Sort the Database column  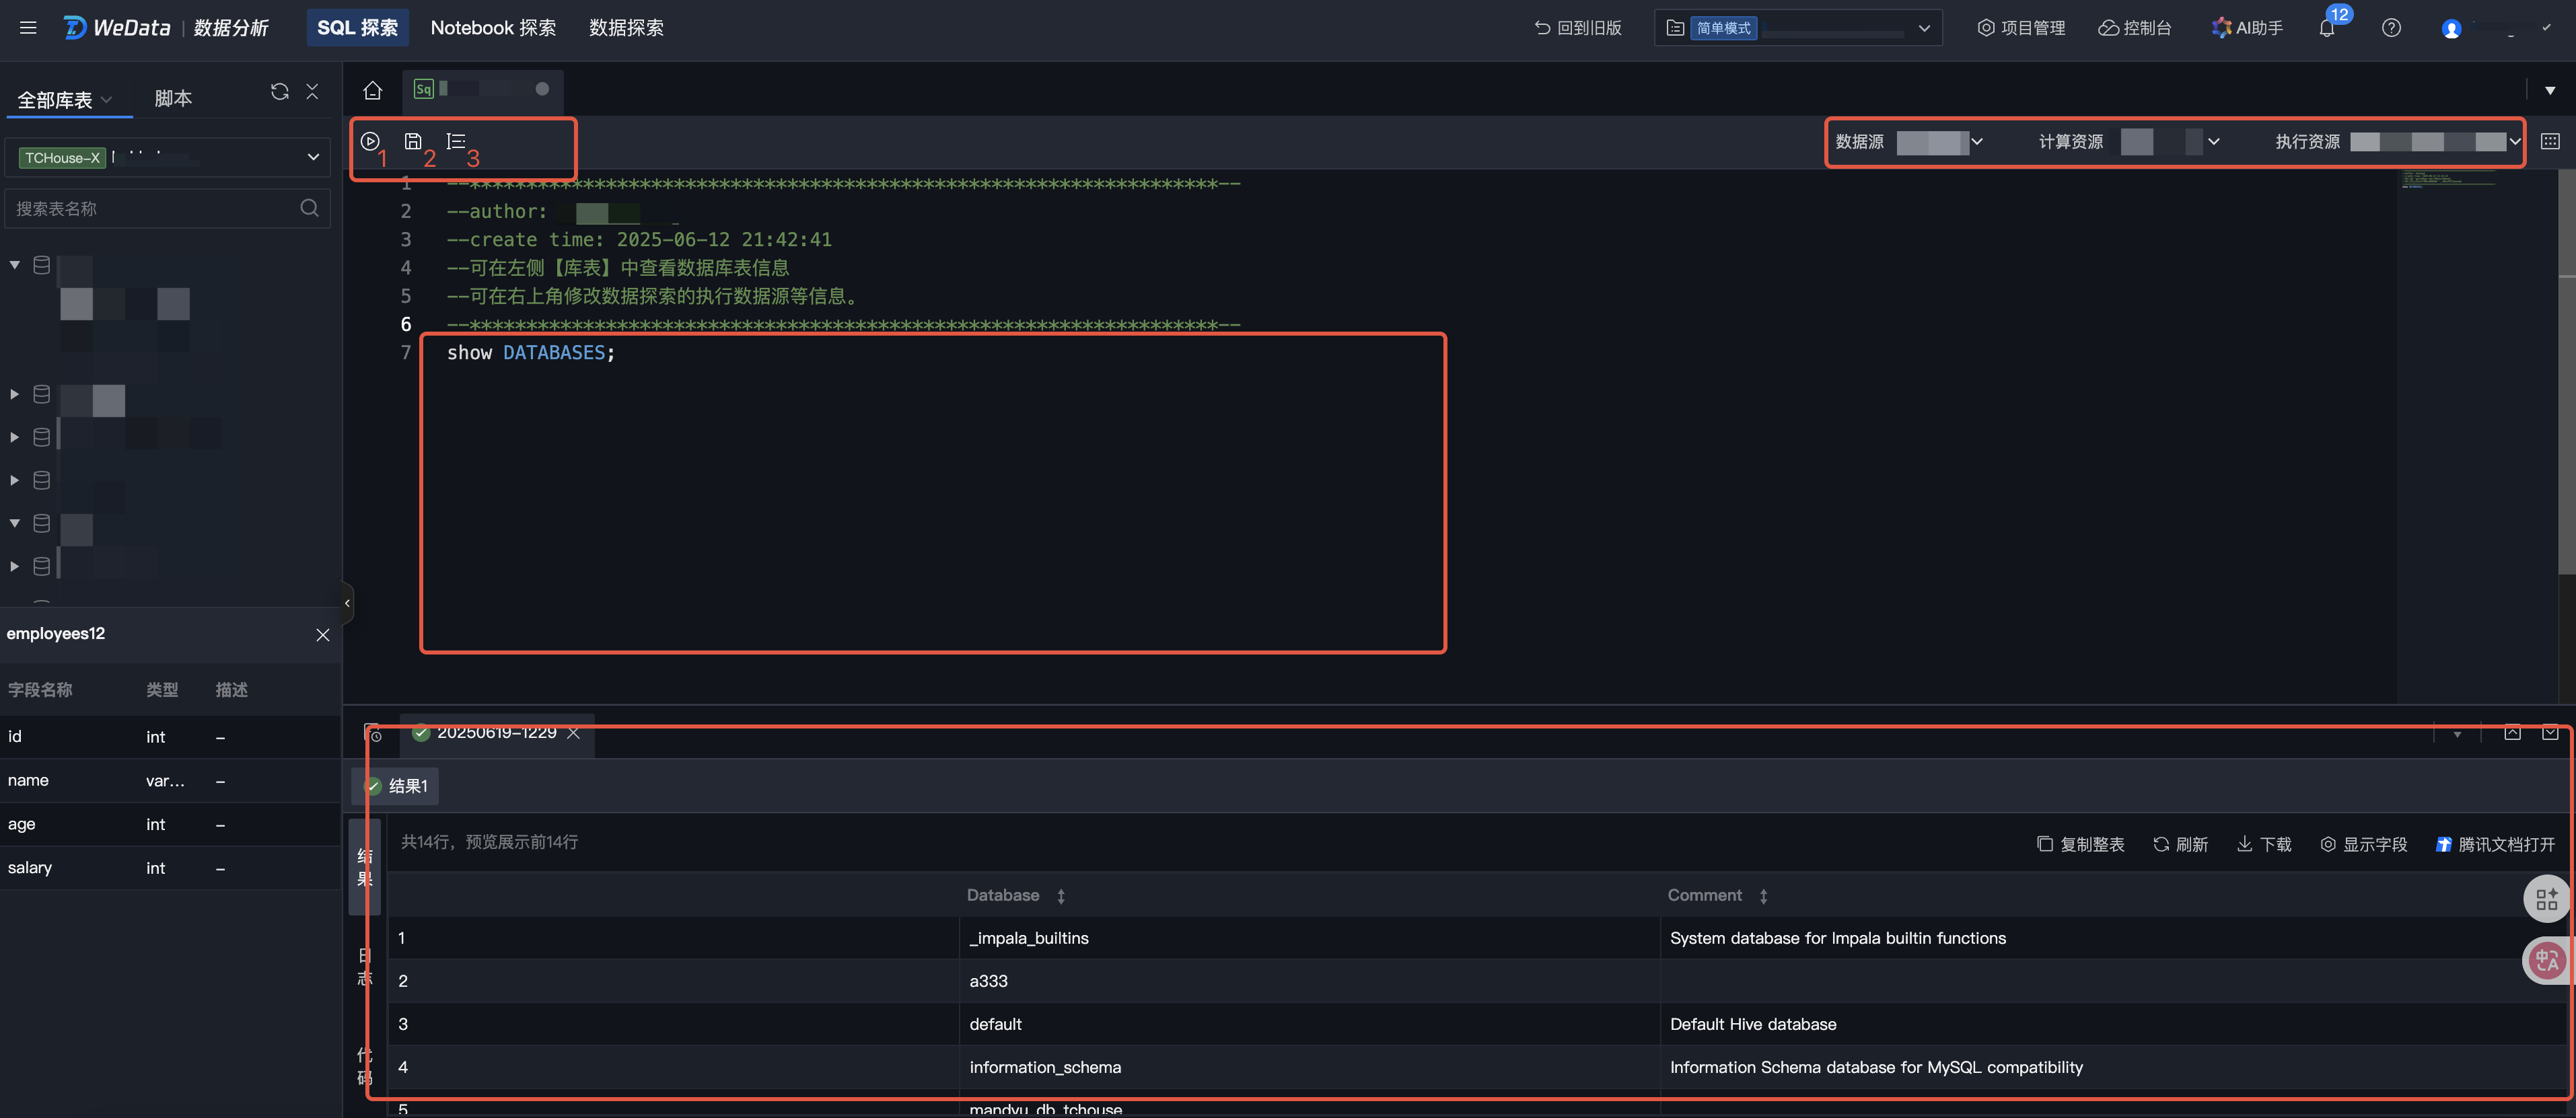(x=1061, y=896)
